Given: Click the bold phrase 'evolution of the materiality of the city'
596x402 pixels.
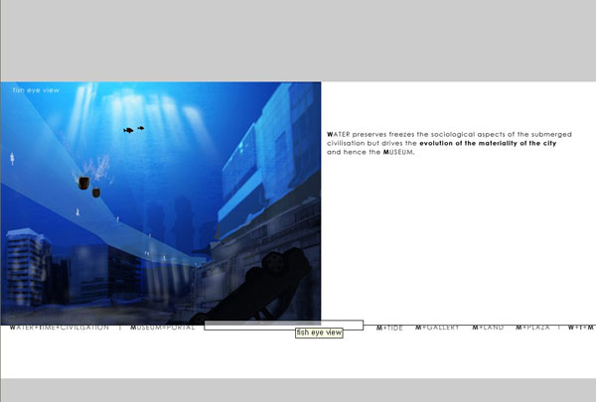Looking at the screenshot, I should click(x=488, y=143).
